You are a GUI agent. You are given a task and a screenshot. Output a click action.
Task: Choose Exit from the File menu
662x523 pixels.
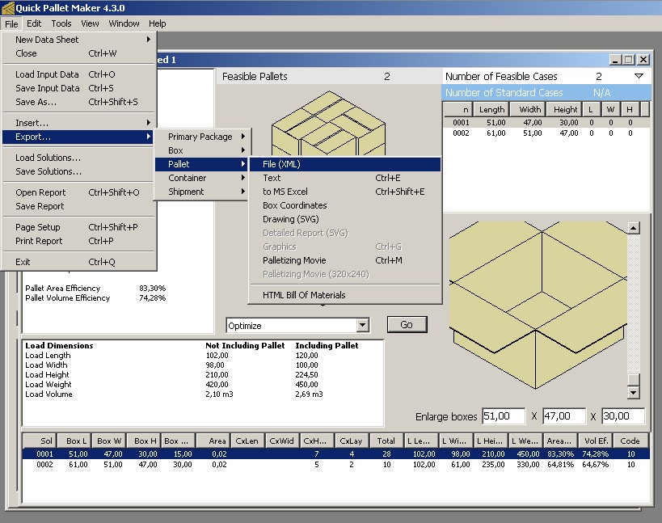point(78,262)
